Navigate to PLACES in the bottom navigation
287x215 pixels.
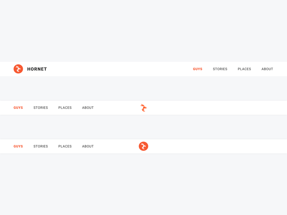65,146
